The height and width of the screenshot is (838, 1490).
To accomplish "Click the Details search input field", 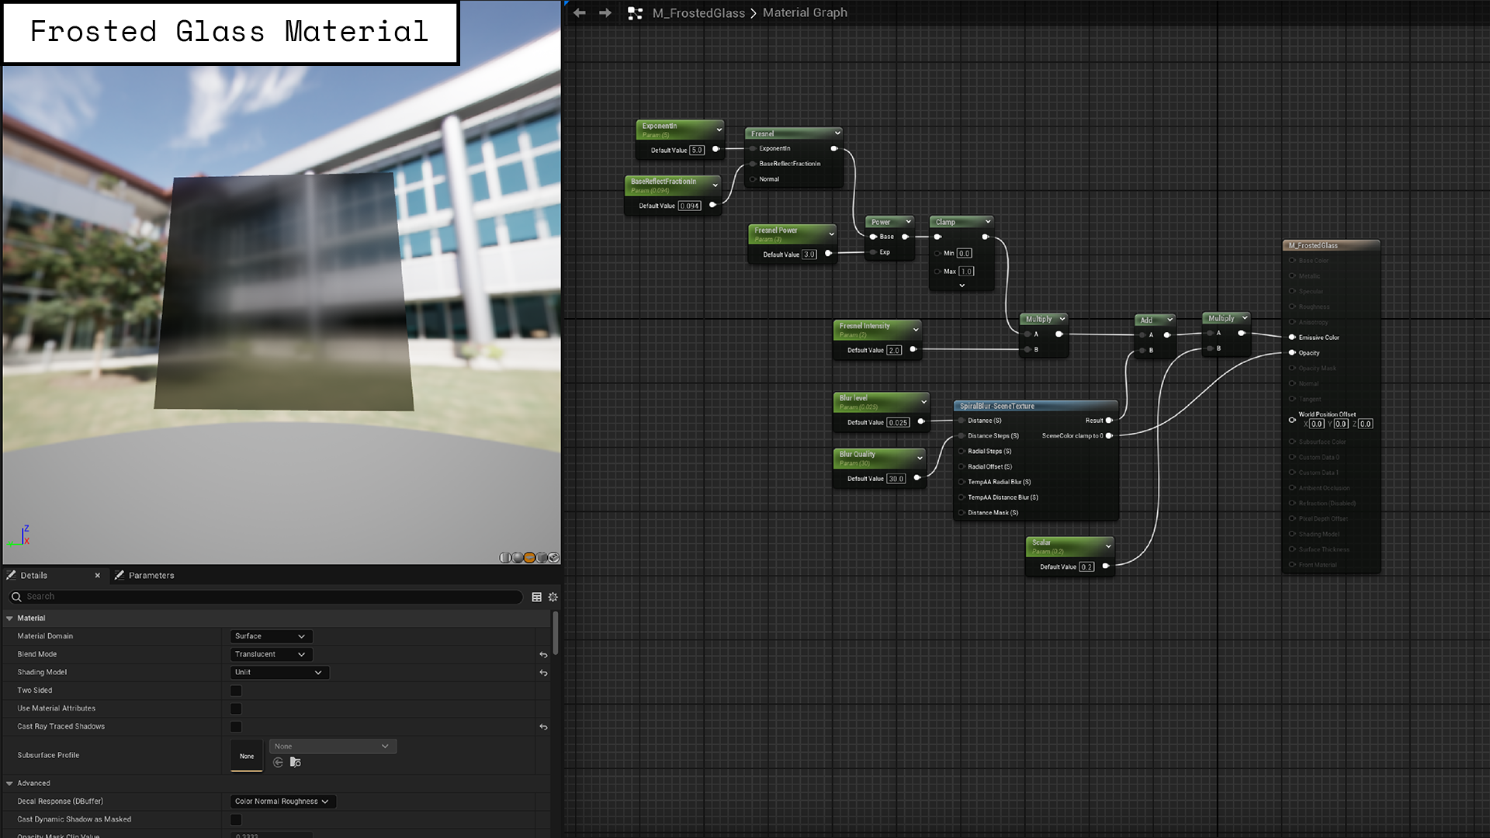I will (x=264, y=597).
